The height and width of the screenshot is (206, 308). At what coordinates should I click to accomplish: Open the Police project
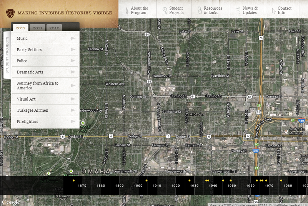[45, 61]
